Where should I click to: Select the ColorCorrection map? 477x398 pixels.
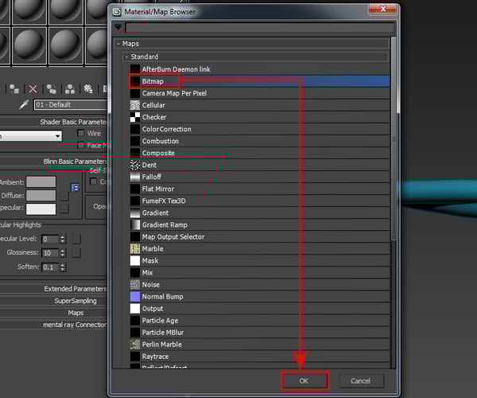pos(259,129)
